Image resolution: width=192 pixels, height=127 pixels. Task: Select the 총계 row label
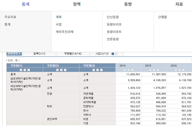point(13,74)
